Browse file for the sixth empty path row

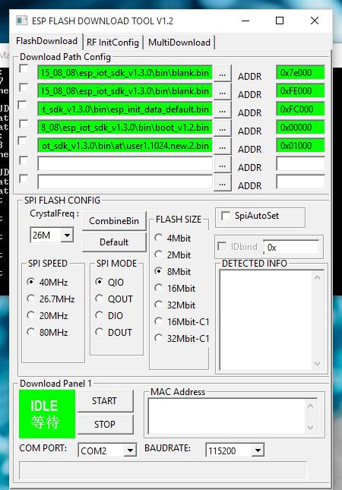click(222, 164)
